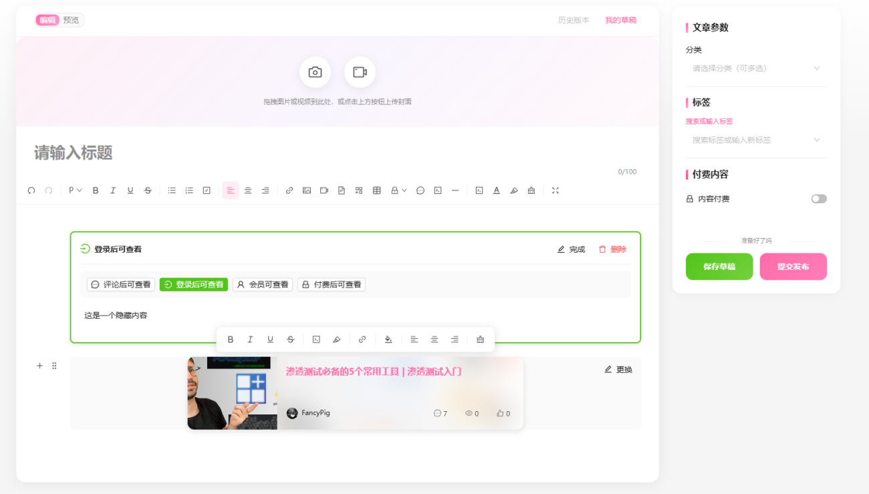Select the 会员可查看 option
The height and width of the screenshot is (494, 869).
coord(263,285)
